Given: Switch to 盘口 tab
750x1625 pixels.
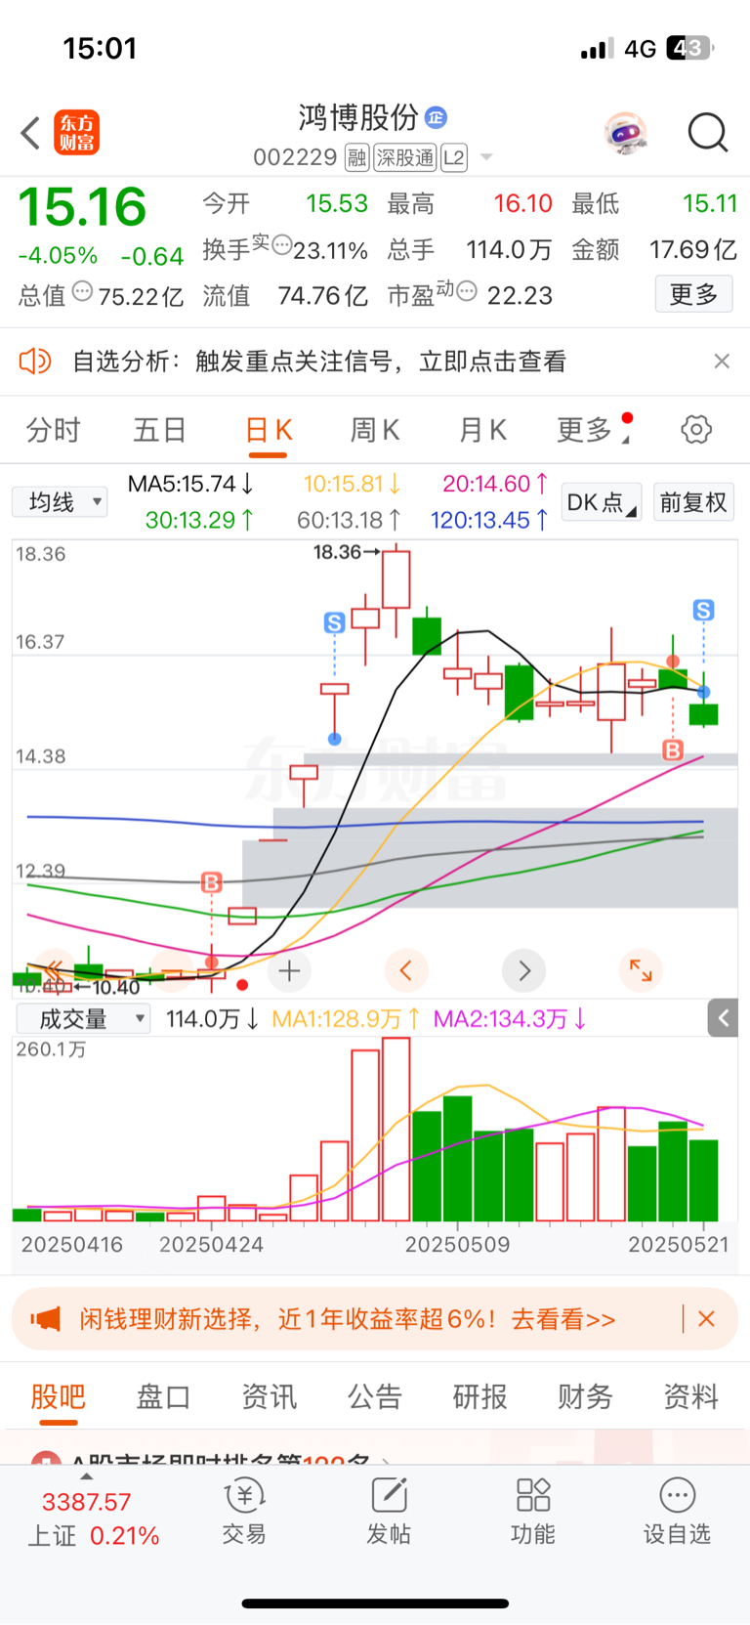Looking at the screenshot, I should coord(163,1396).
